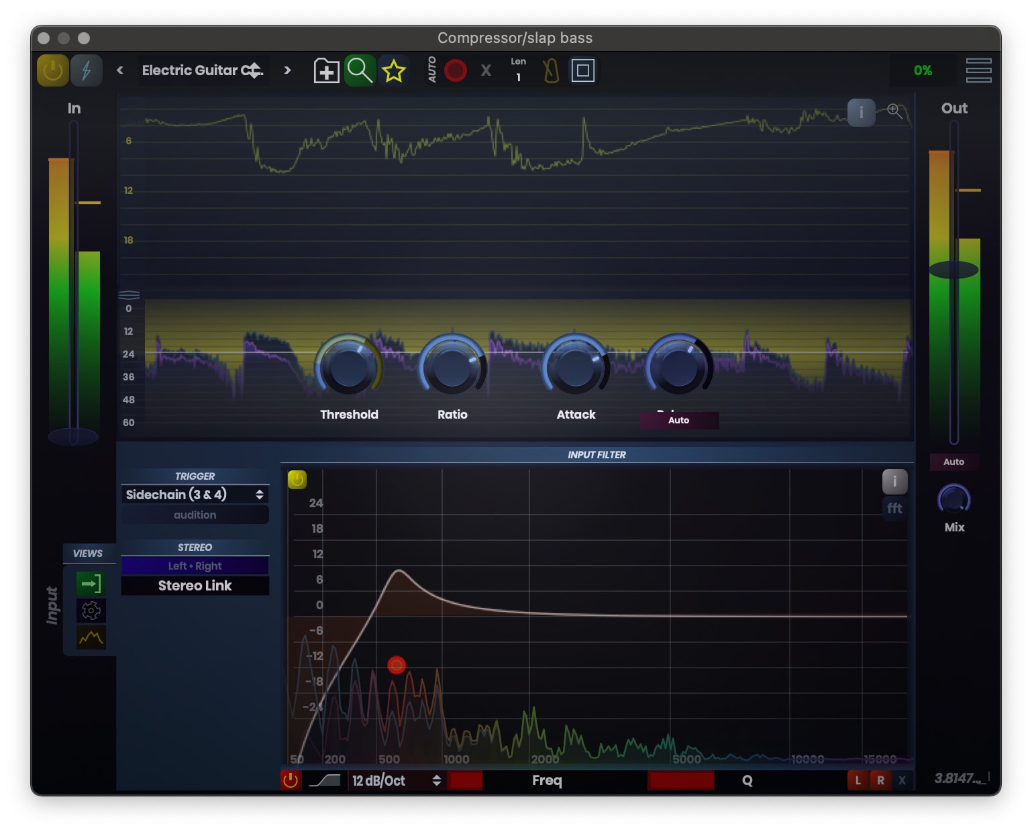This screenshot has width=1032, height=832.
Task: Select Stereo Link mode
Action: pyautogui.click(x=195, y=585)
